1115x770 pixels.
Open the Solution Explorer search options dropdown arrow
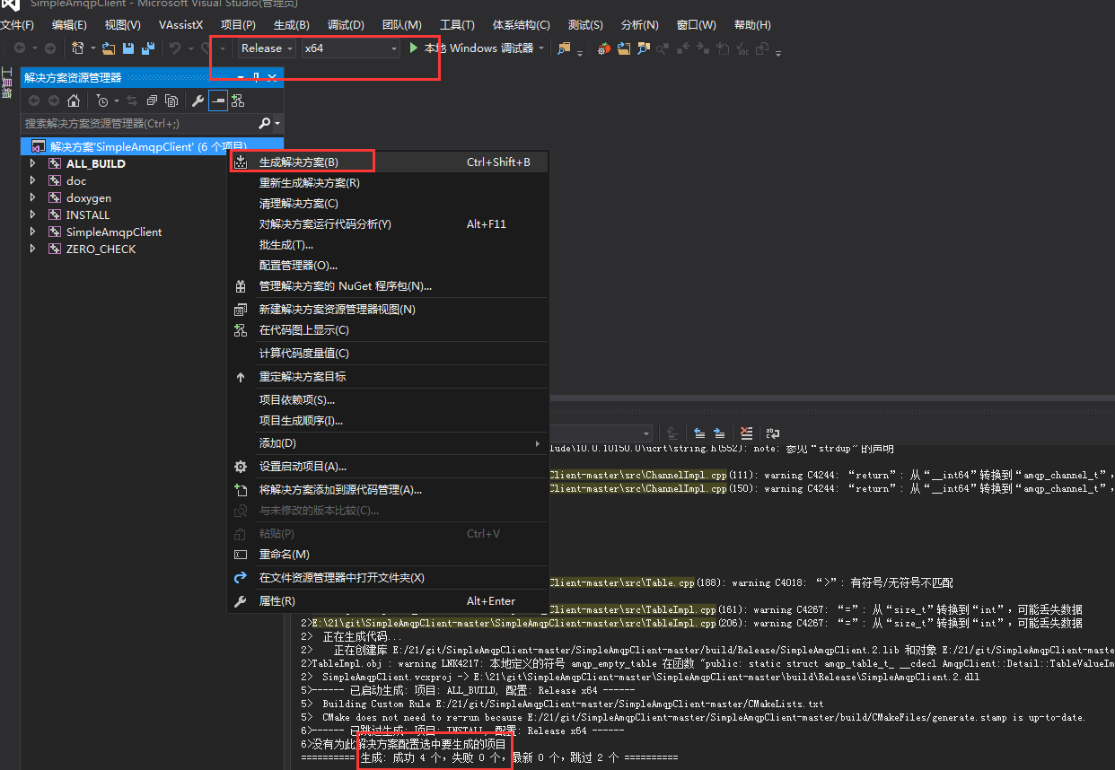pyautogui.click(x=277, y=123)
